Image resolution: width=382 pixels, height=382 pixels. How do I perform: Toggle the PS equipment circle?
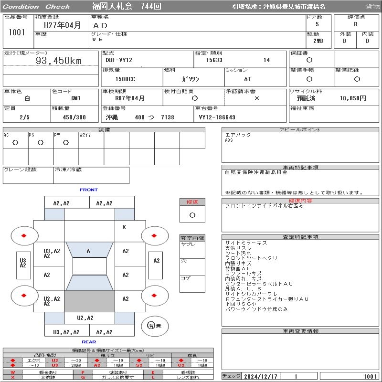41,142
